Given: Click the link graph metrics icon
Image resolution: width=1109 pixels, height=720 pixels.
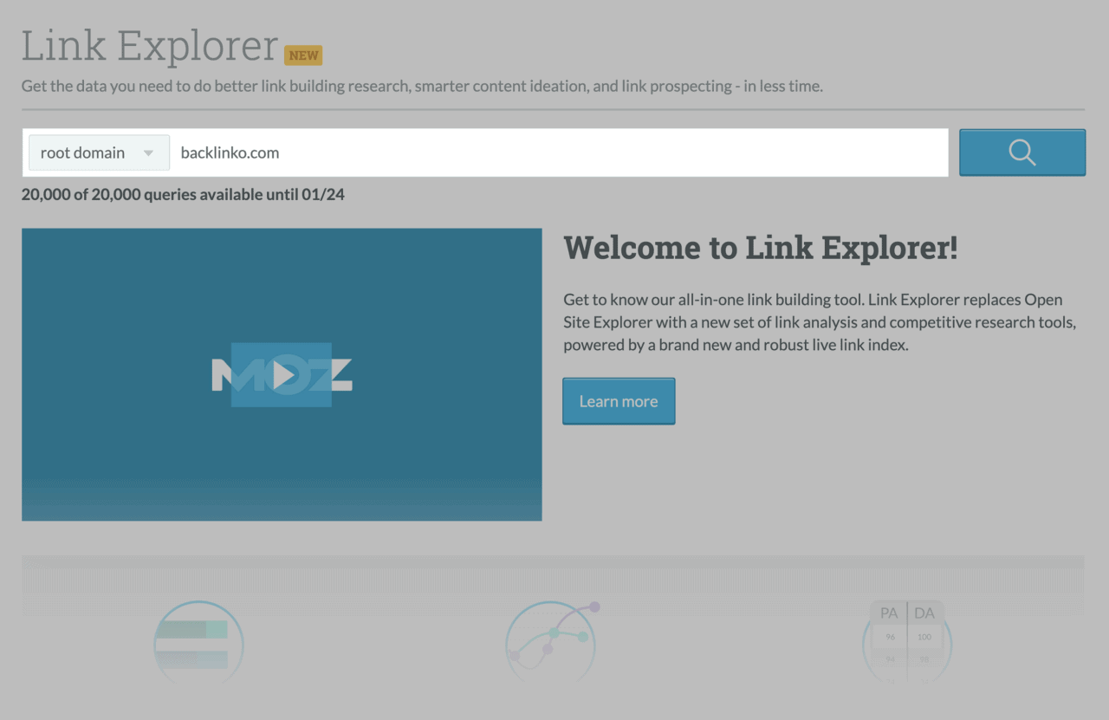Looking at the screenshot, I should [x=552, y=644].
